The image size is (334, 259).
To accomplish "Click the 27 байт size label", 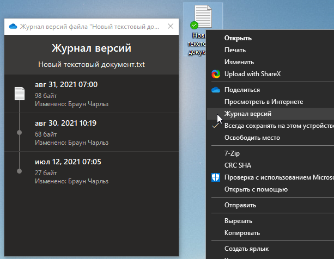I will 46,173.
